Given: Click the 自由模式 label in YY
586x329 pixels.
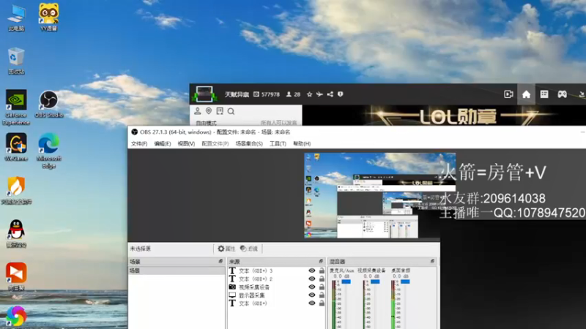Looking at the screenshot, I should tap(206, 123).
